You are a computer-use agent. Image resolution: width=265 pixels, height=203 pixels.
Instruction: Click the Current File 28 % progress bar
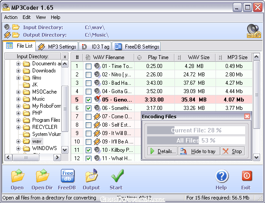pyautogui.click(x=196, y=130)
